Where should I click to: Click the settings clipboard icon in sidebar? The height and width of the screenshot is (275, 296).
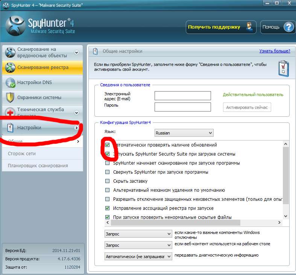tap(10, 128)
